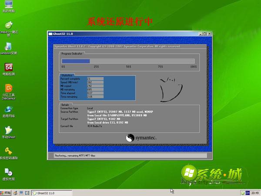The height and width of the screenshot is (196, 261).
Task: Click the Source Partition Type:7 NTFS line
Action: coord(120,112)
